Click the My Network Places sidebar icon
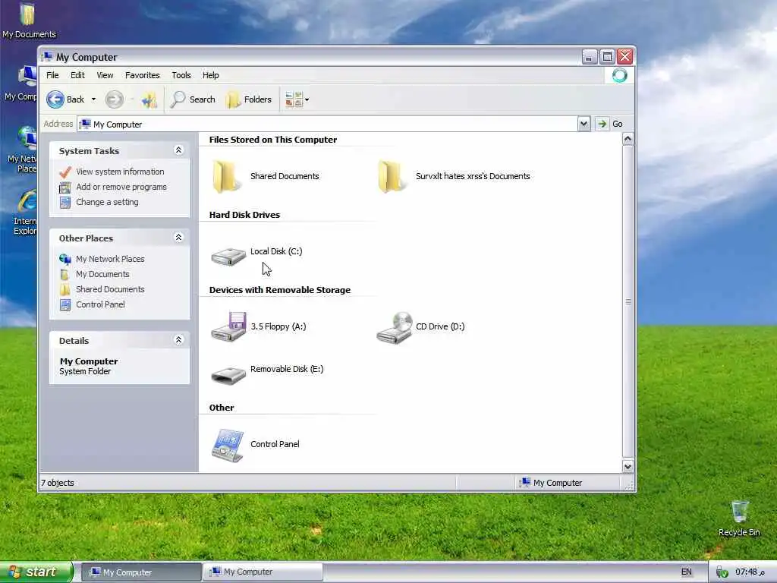 [x=65, y=259]
